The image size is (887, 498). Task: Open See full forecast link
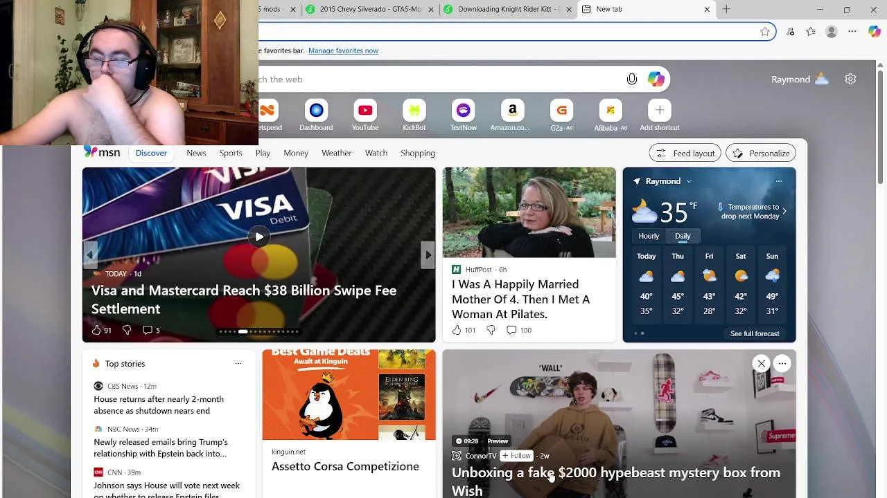tap(755, 333)
